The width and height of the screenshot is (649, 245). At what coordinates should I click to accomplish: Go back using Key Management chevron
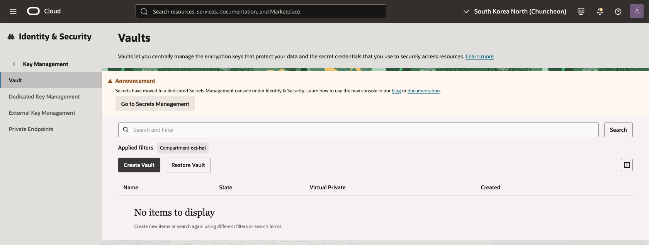[14, 64]
